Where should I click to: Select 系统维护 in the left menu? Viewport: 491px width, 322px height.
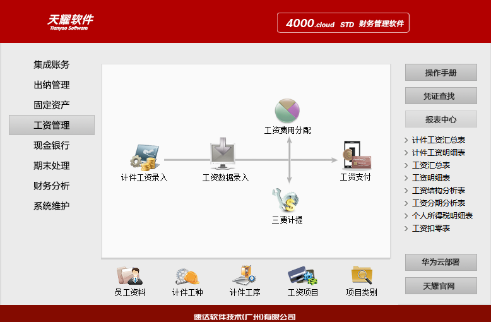51,206
